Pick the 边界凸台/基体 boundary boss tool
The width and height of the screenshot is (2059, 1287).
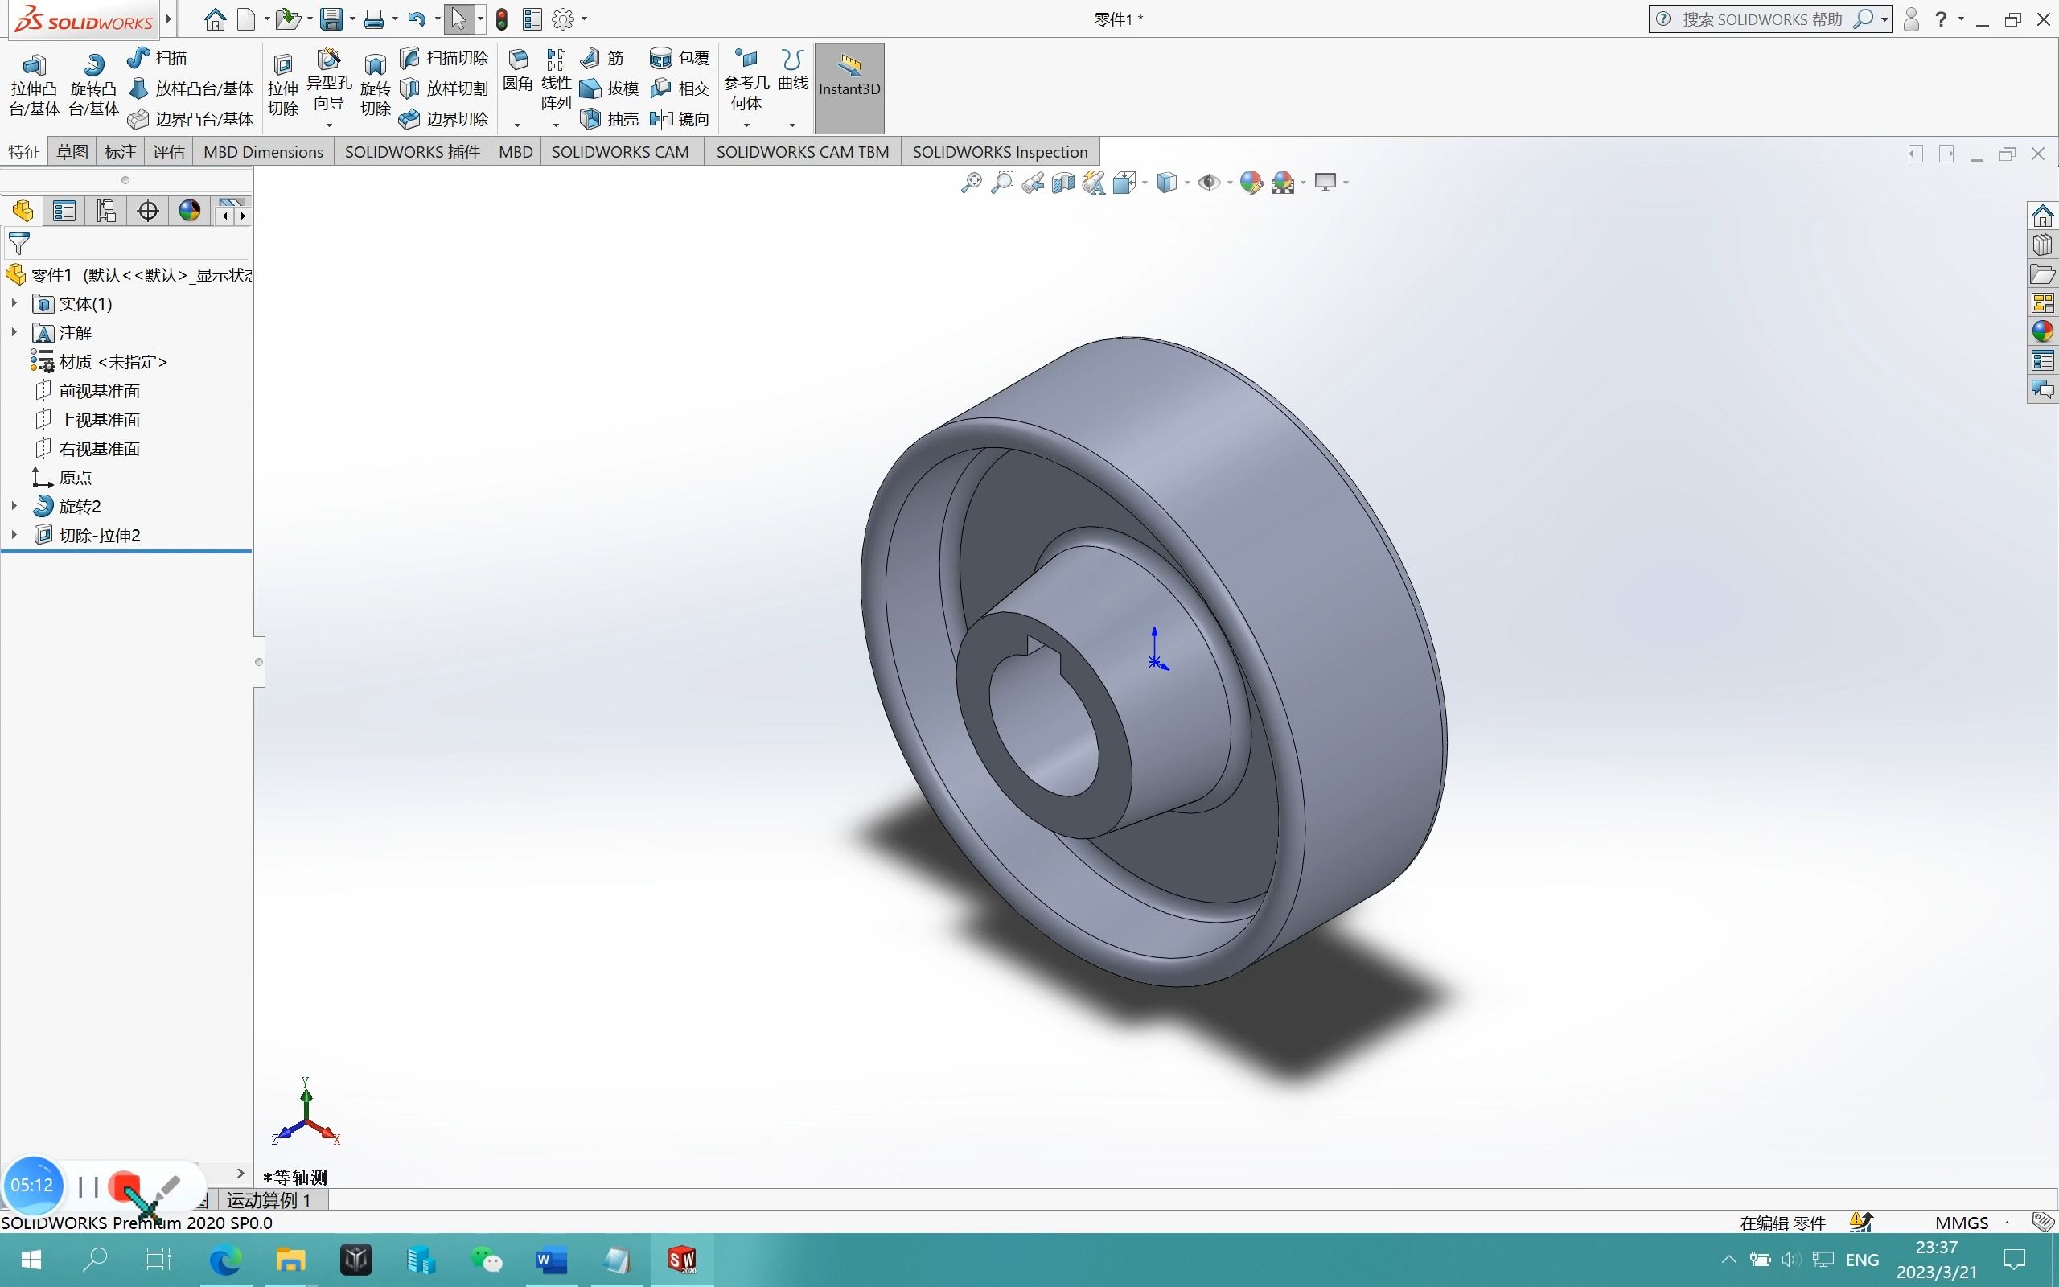pyautogui.click(x=191, y=119)
